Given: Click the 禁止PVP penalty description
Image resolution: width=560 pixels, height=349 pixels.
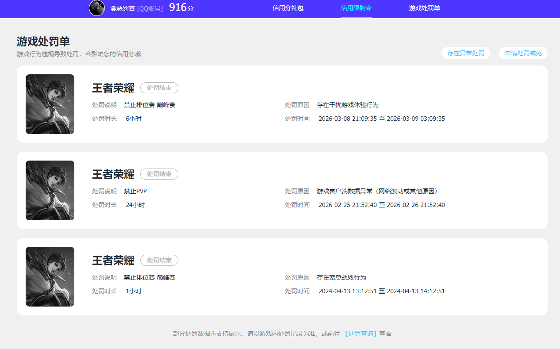Looking at the screenshot, I should (135, 191).
